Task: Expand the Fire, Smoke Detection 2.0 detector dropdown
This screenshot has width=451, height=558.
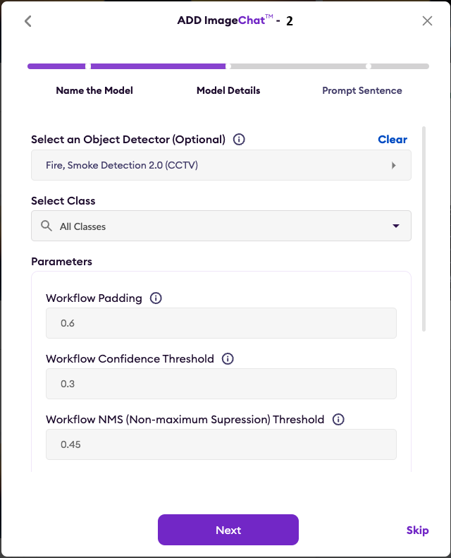Action: point(221,165)
